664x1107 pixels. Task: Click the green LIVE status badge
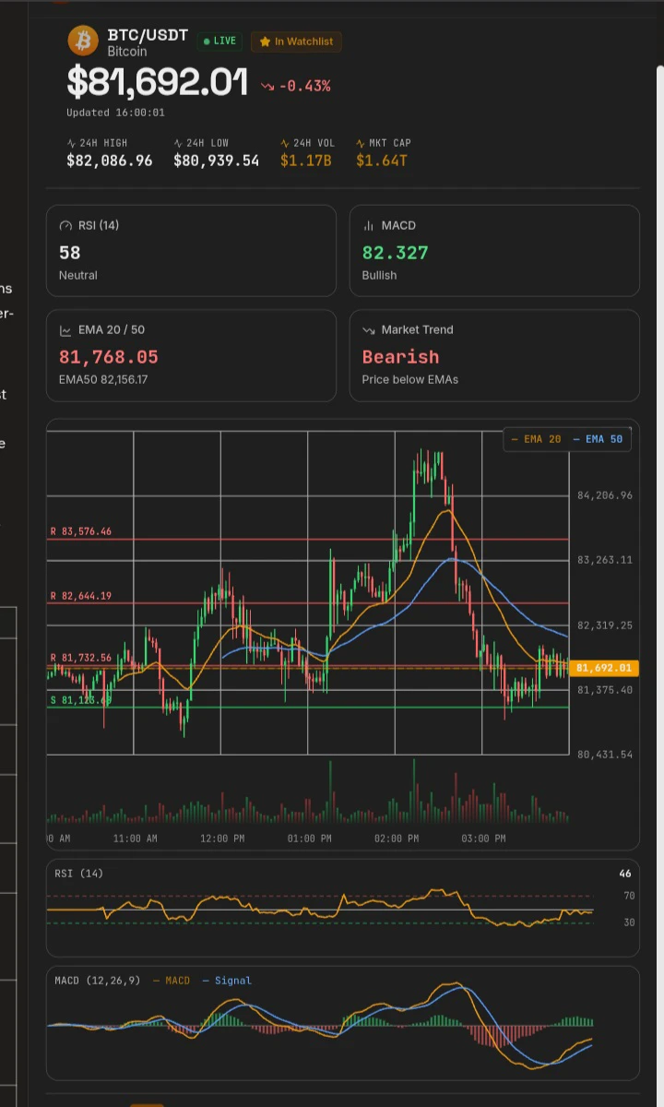click(x=220, y=42)
